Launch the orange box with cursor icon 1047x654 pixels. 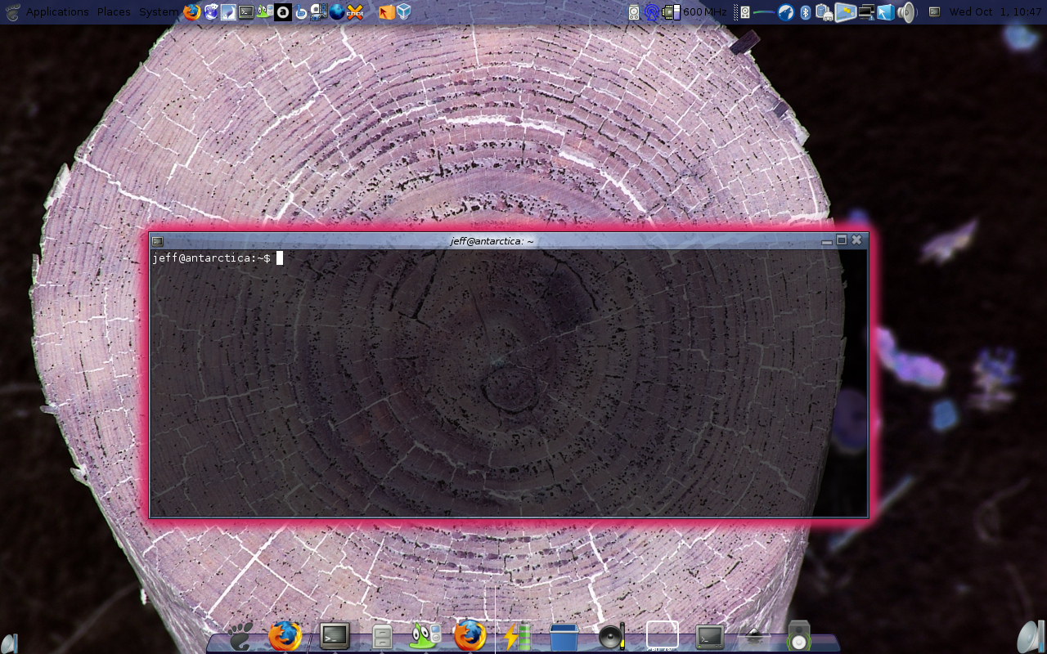click(x=387, y=12)
